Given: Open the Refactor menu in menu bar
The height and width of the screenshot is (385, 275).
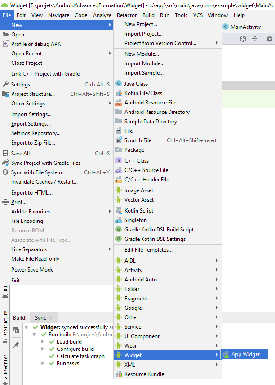Looking at the screenshot, I should coord(127,15).
